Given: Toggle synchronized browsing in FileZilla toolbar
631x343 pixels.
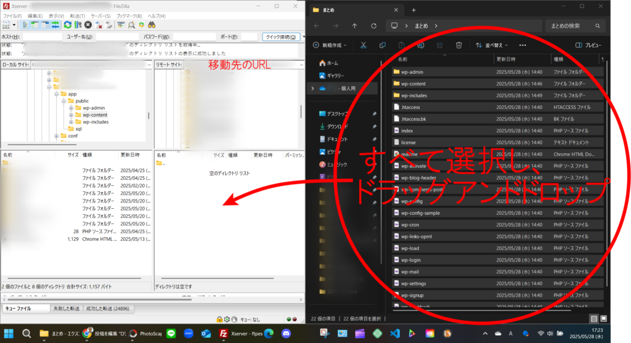Looking at the screenshot, I should point(141,25).
